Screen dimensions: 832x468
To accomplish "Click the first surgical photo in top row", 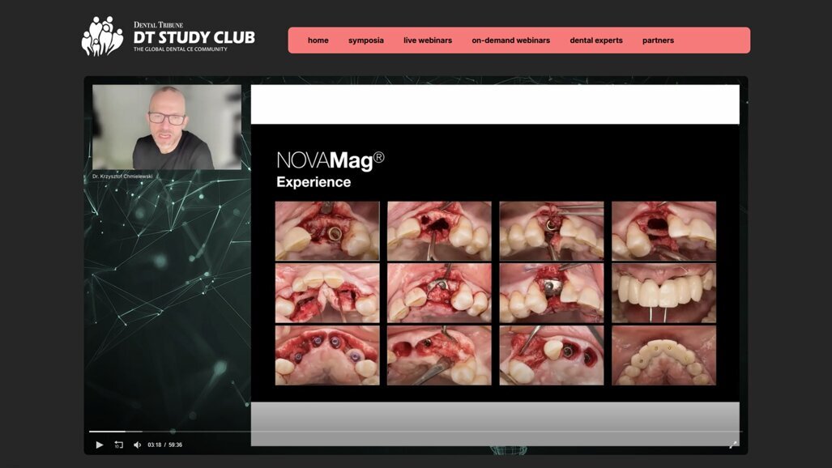I will point(327,231).
